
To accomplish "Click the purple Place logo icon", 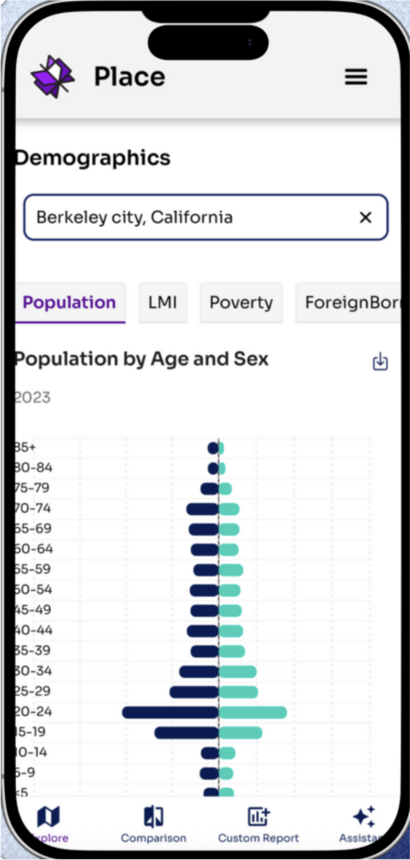I will pos(52,77).
